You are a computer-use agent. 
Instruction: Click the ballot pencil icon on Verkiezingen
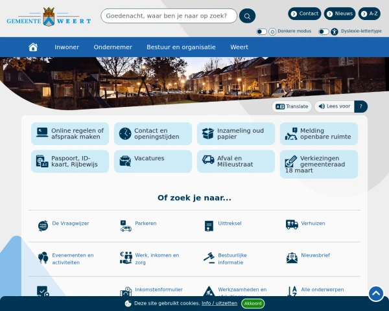pos(291,161)
